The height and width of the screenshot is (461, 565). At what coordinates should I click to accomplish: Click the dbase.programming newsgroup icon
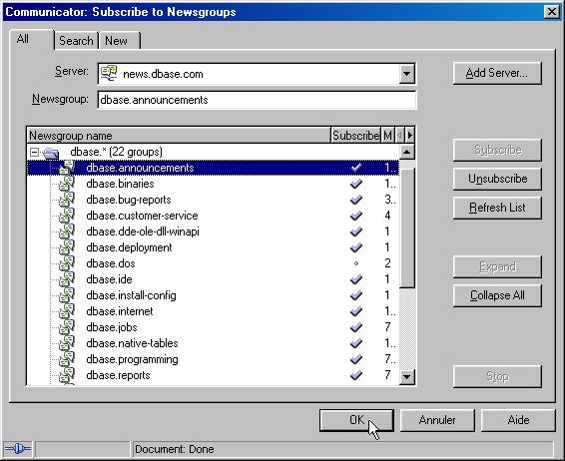coord(67,359)
